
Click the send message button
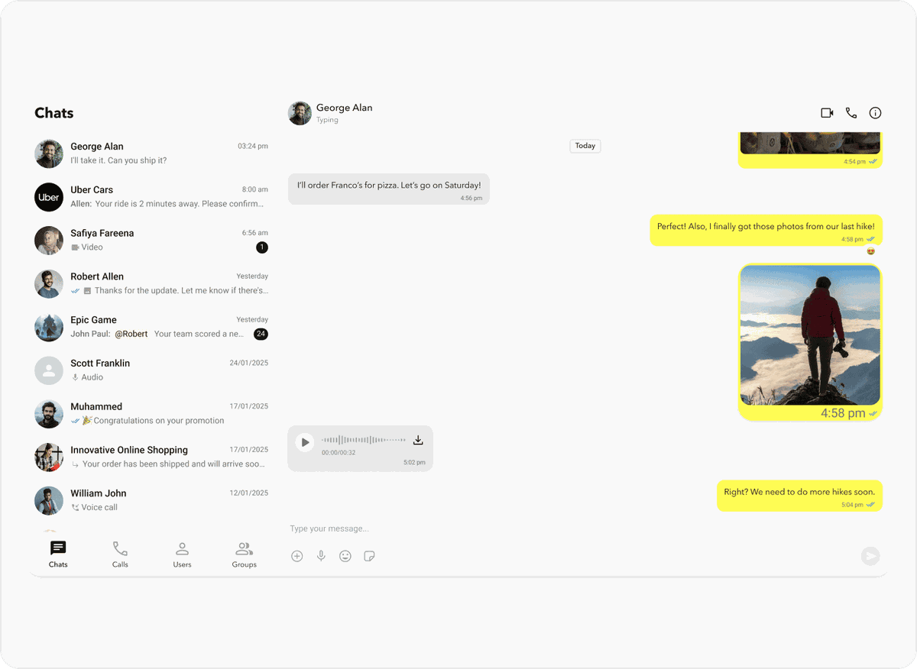(870, 557)
